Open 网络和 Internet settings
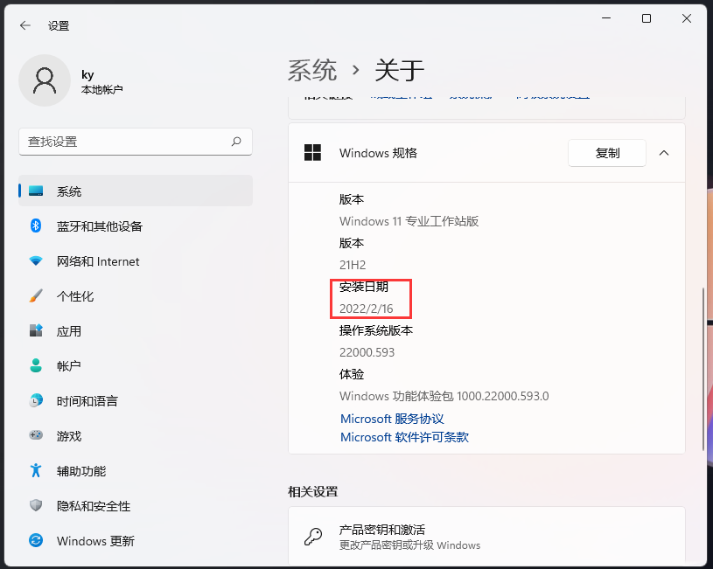Image resolution: width=713 pixels, height=569 pixels. [79, 261]
